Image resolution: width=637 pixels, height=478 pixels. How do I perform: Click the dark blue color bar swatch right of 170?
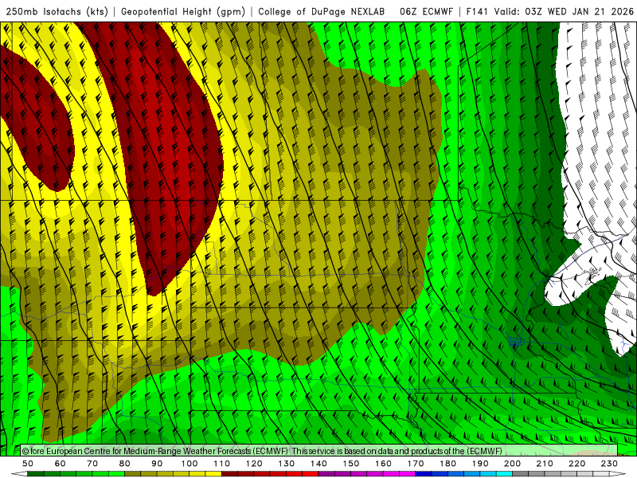[x=424, y=474]
